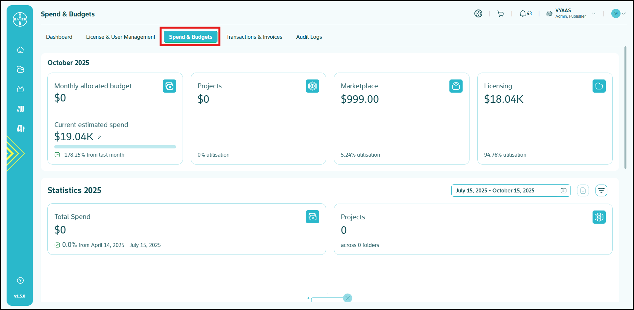Screen dimensions: 634x310
Task: Click the Bayer logo in sidebar
Action: (x=20, y=19)
